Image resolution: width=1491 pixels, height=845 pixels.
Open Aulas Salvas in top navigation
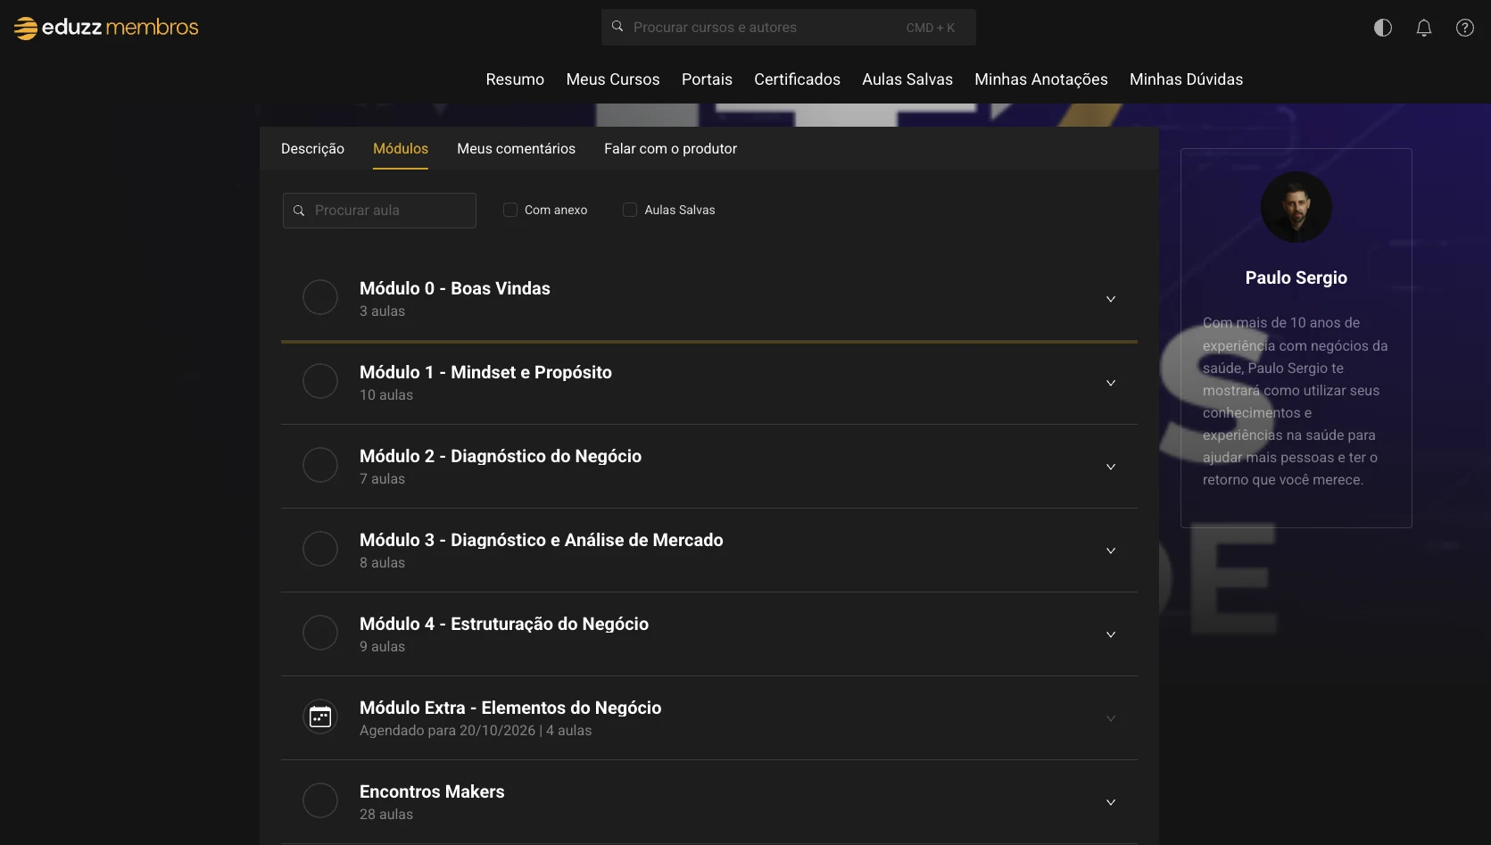(907, 79)
